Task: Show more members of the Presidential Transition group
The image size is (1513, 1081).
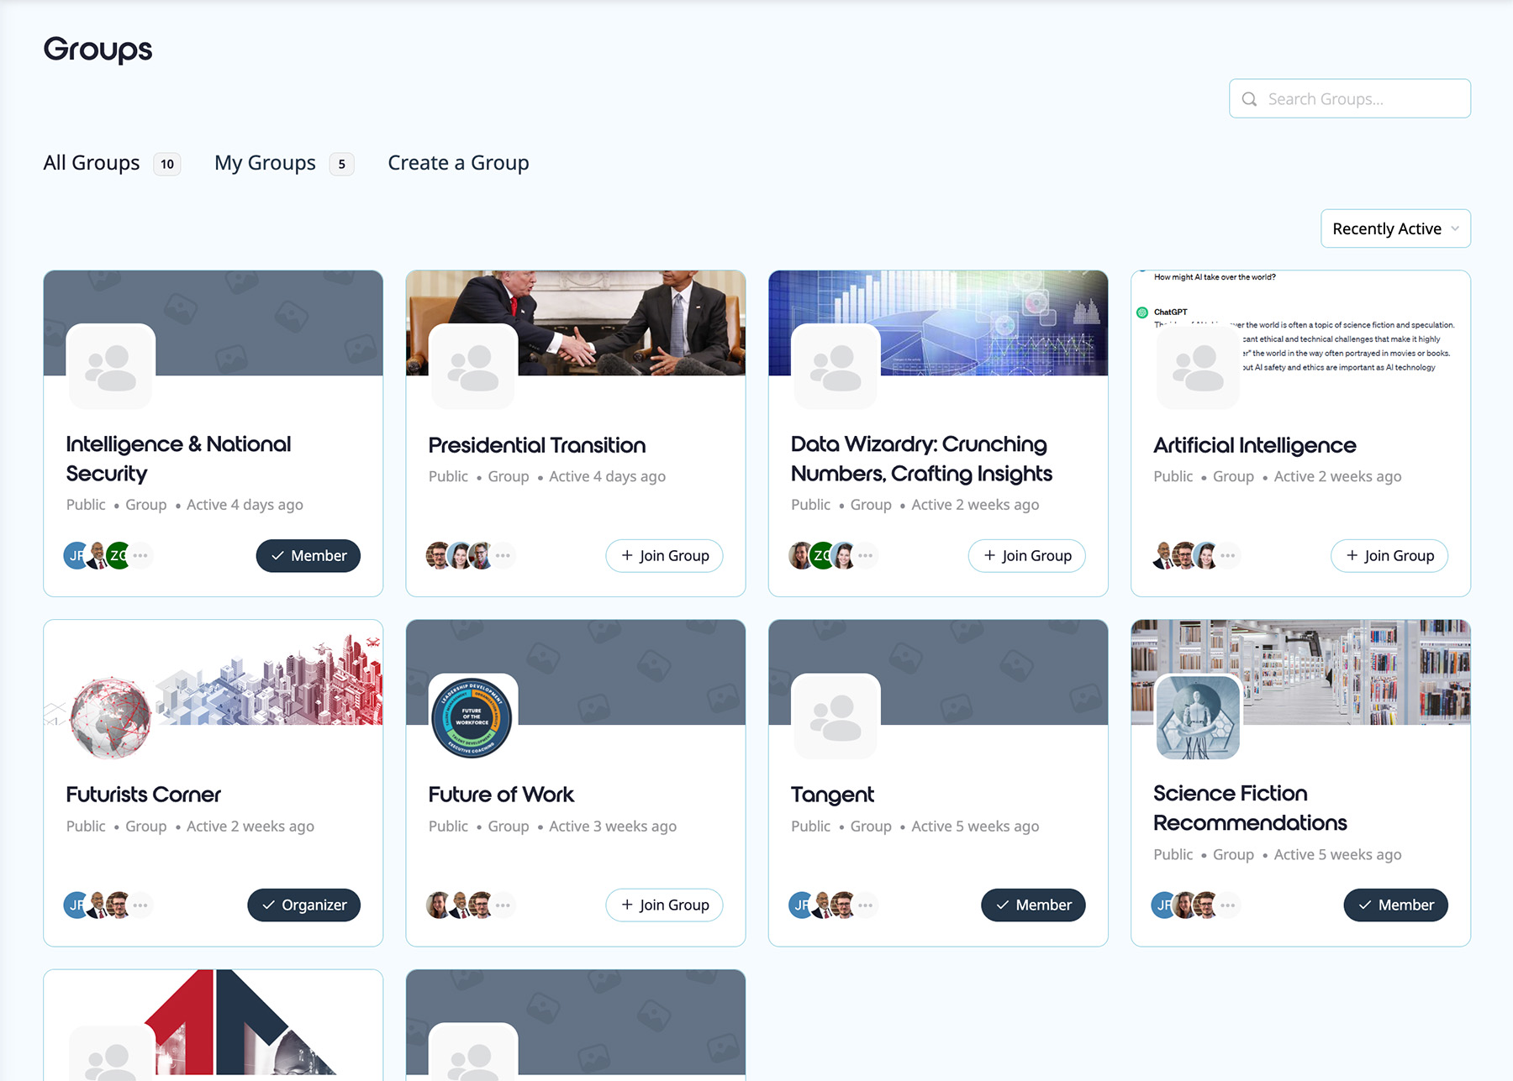Action: [503, 555]
